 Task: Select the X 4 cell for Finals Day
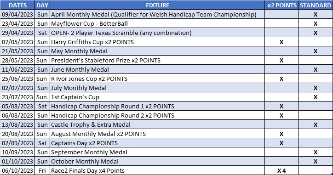(281, 170)
